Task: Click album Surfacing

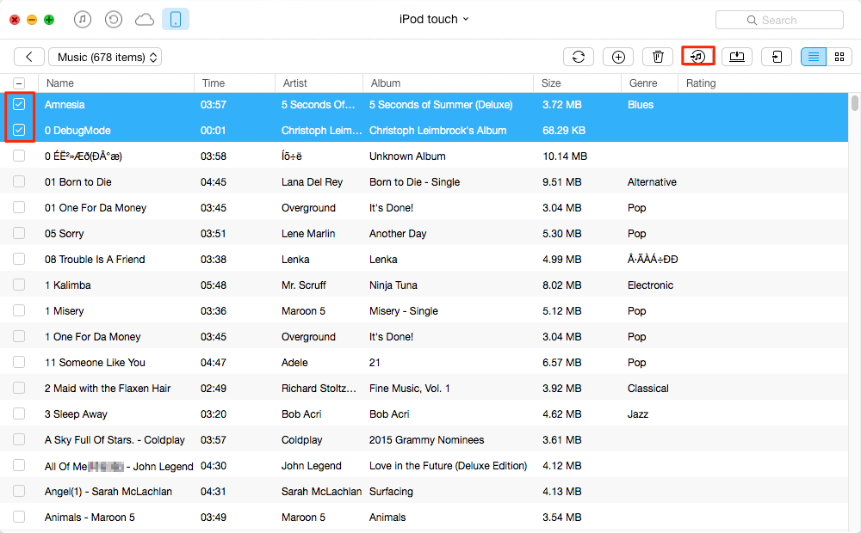Action: click(391, 492)
